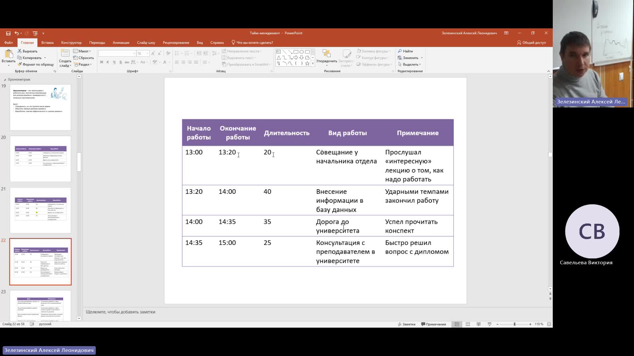634x356 pixels.
Task: Select the text box shape in shapes gallery
Action: tap(278, 52)
